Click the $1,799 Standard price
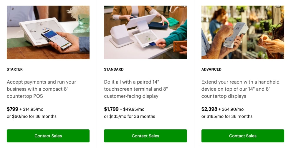Screen dimensions: 291x148 (x=111, y=109)
